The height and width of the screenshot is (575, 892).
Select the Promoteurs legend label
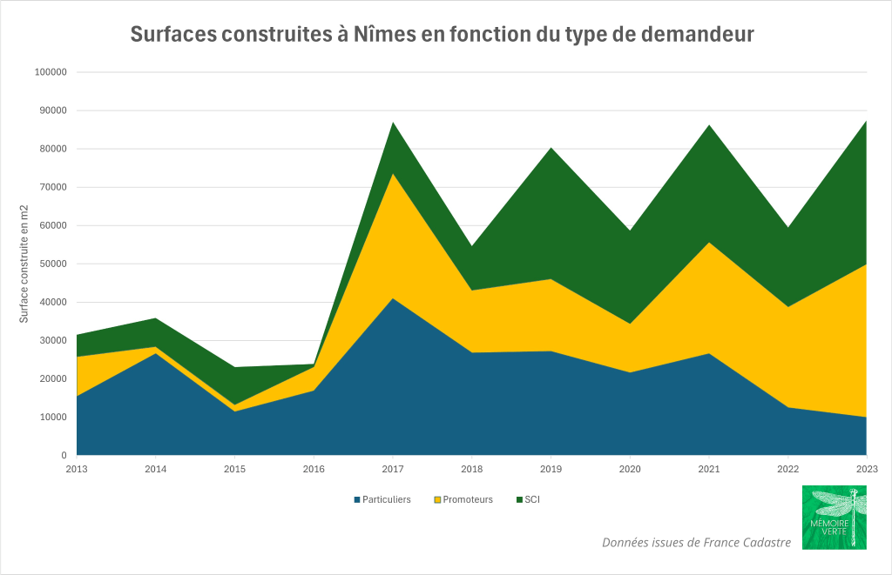click(x=468, y=499)
